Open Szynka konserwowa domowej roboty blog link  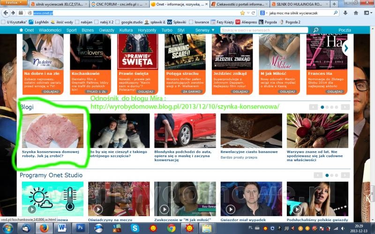click(x=51, y=154)
